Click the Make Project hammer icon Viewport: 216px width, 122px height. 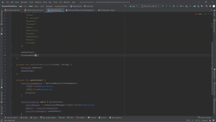pyautogui.click(x=125, y=6)
